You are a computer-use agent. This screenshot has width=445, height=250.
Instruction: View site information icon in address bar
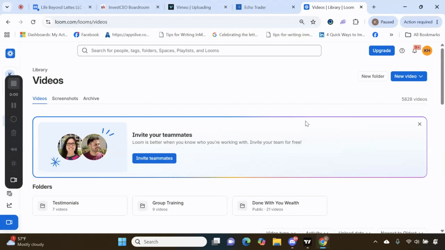(x=48, y=22)
